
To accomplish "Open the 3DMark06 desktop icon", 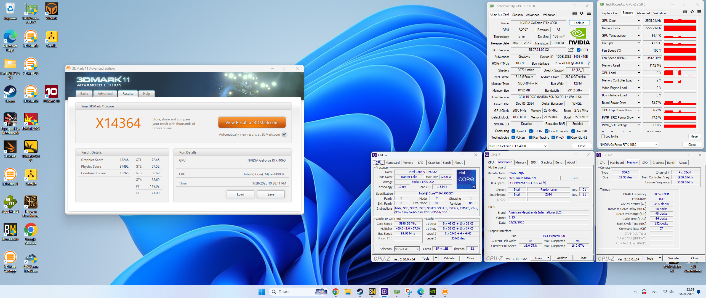I will point(31,94).
